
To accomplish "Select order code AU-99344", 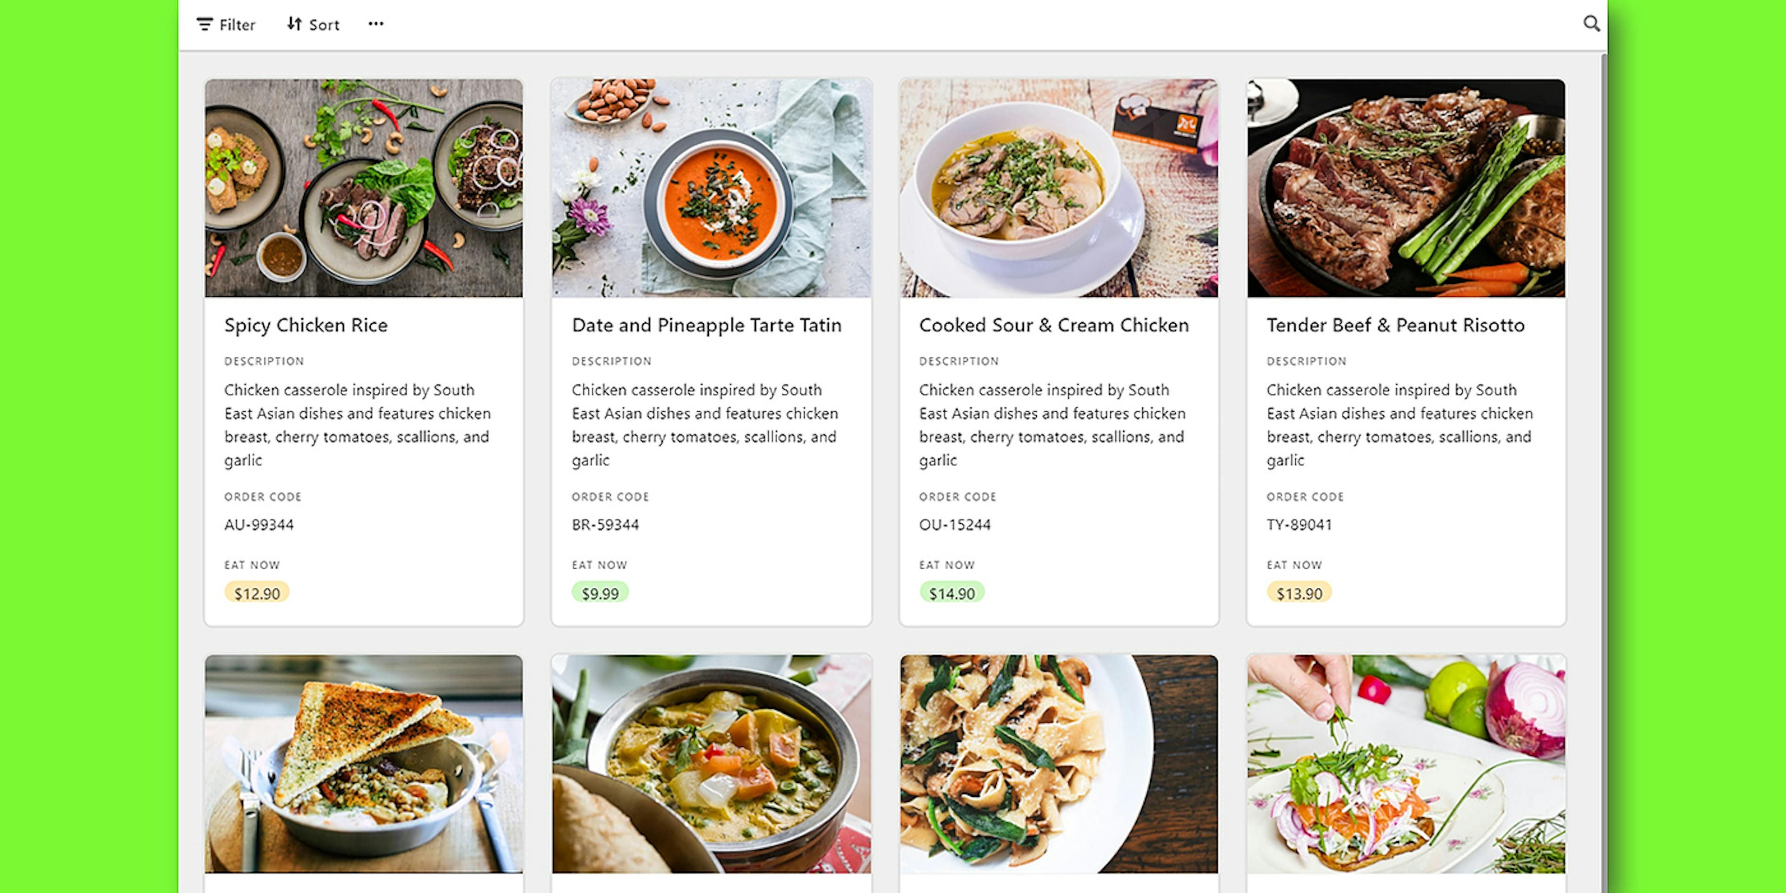I will click(258, 525).
